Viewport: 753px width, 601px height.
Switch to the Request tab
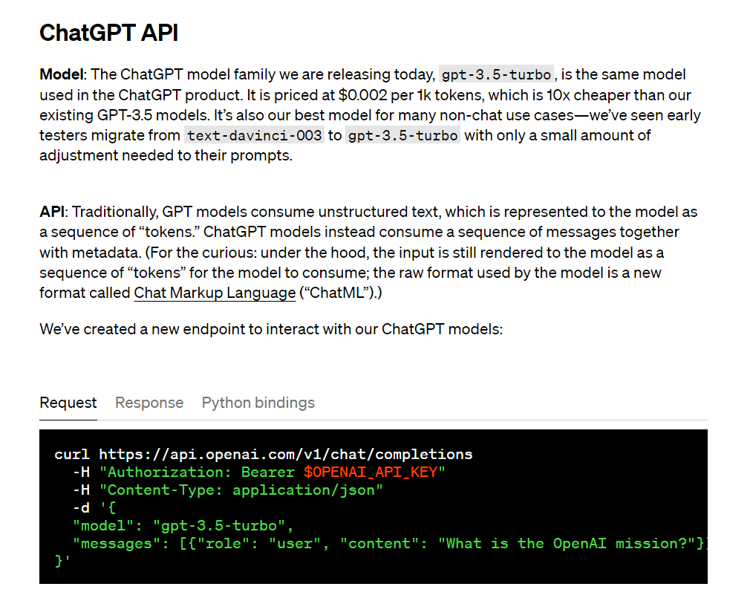point(68,403)
